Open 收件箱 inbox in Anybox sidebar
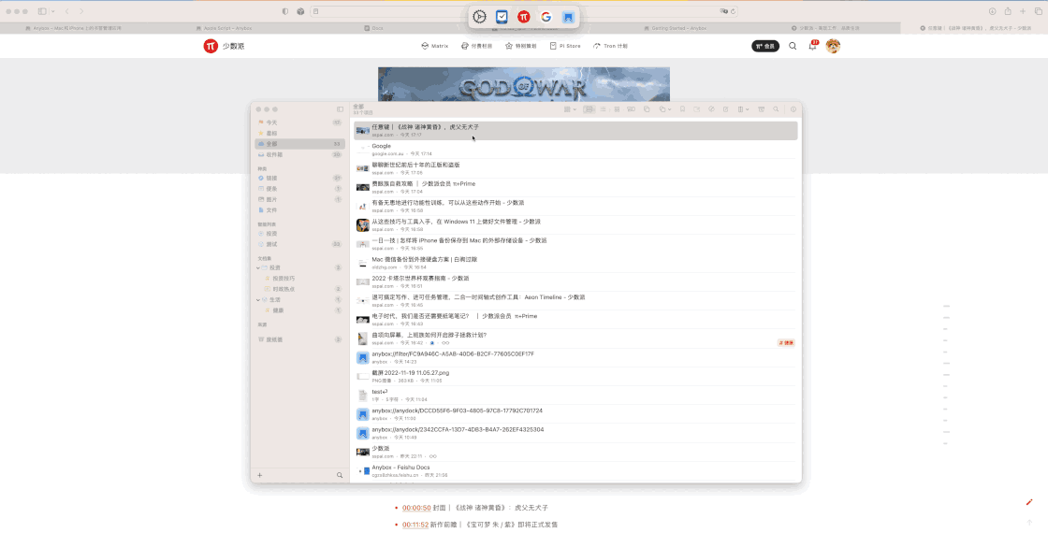The height and width of the screenshot is (533, 1048). pyautogui.click(x=299, y=154)
